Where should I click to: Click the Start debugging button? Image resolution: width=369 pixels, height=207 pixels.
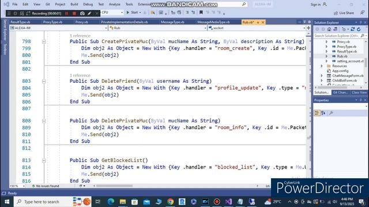[132, 13]
